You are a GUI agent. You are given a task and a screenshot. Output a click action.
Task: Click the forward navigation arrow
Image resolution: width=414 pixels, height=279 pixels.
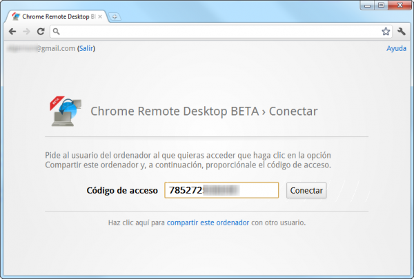click(x=26, y=32)
